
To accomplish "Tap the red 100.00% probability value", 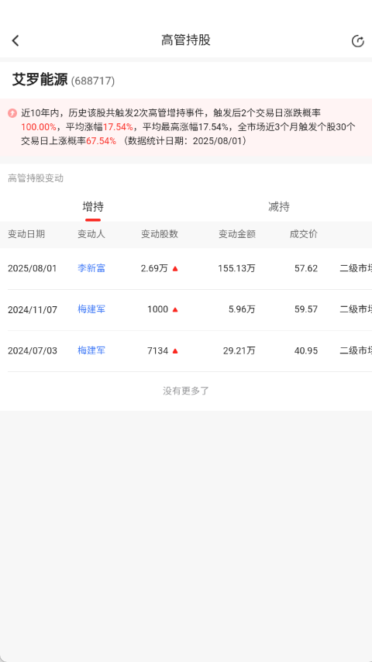I will 39,127.
